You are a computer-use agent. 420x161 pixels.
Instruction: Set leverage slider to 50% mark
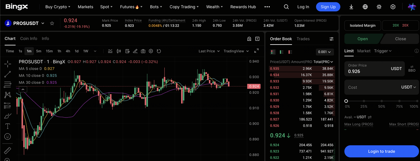[381, 101]
